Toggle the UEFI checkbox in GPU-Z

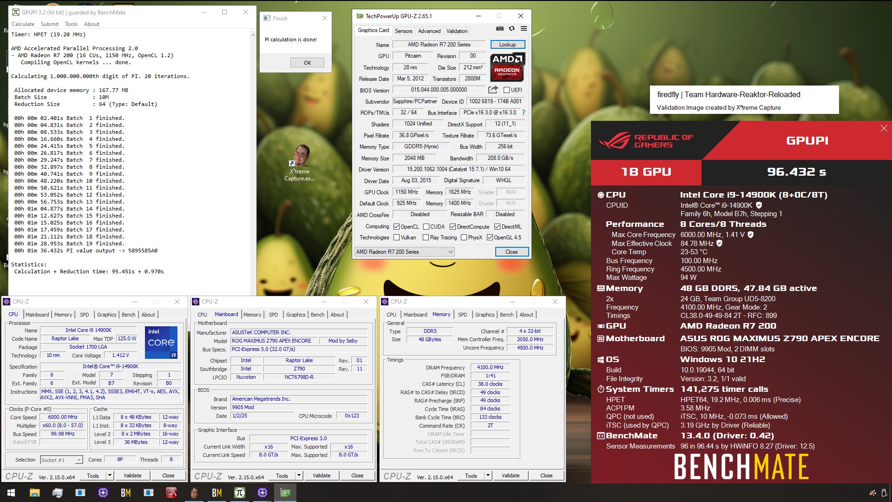[506, 90]
